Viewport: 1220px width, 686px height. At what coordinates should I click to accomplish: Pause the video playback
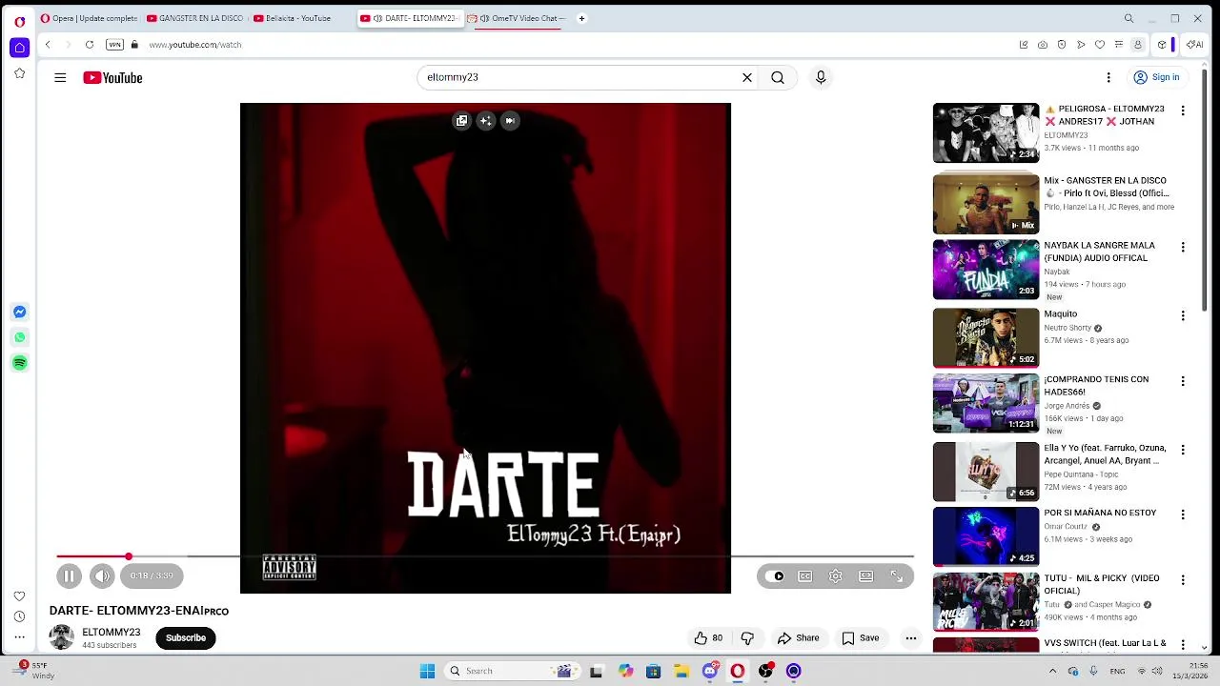[69, 575]
